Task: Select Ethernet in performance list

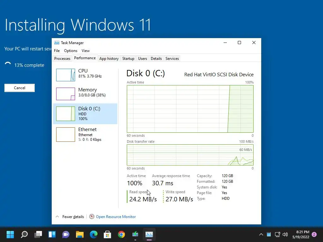Action: [x=85, y=134]
